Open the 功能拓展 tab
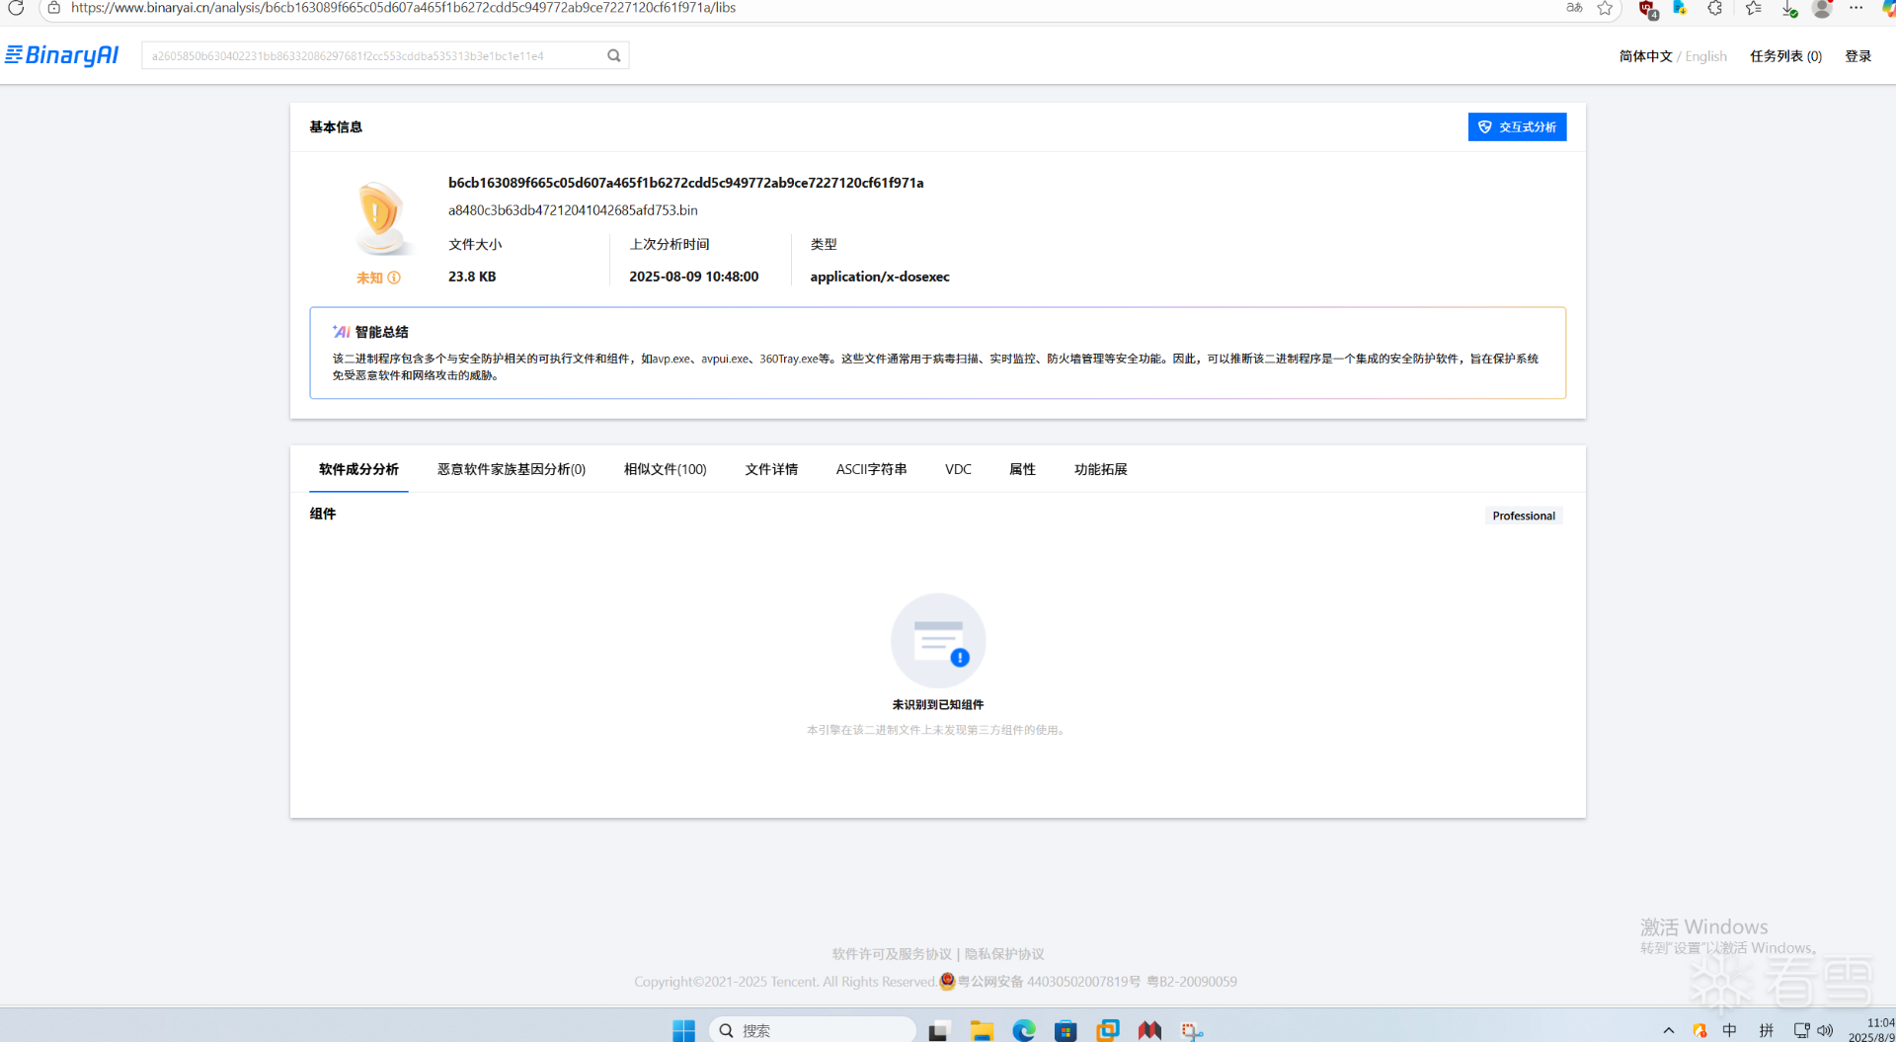 (1100, 469)
